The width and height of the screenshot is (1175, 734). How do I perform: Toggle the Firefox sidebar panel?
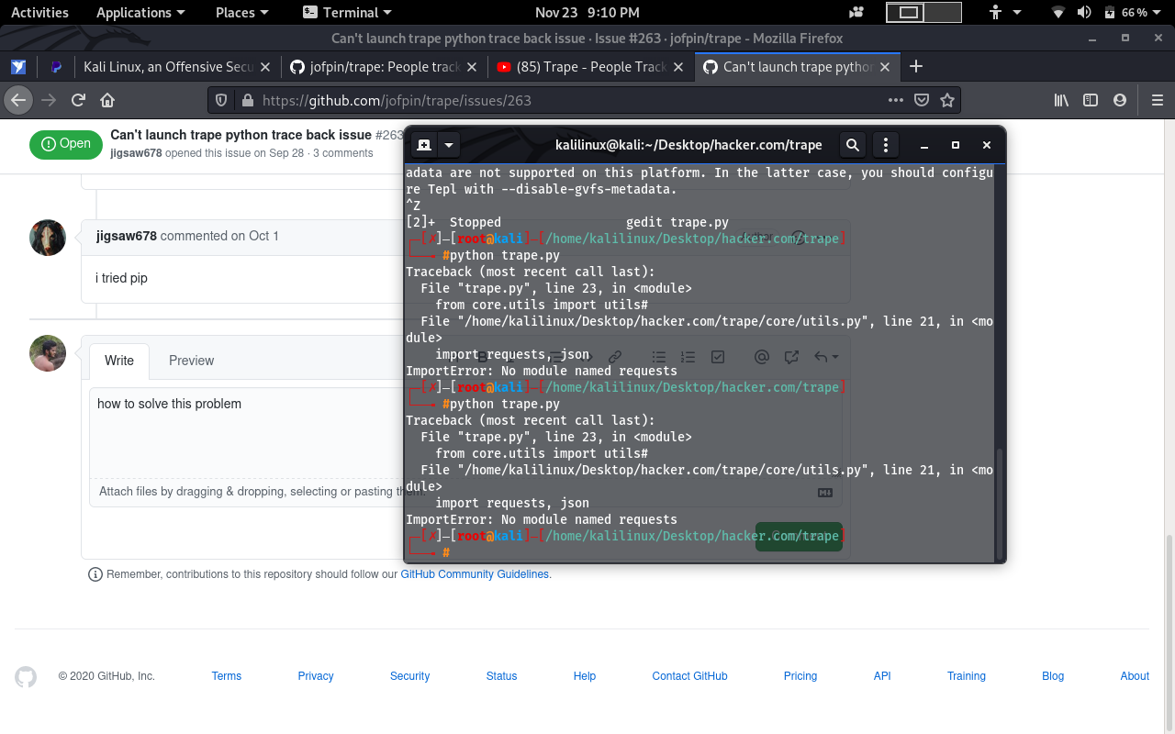(1089, 101)
